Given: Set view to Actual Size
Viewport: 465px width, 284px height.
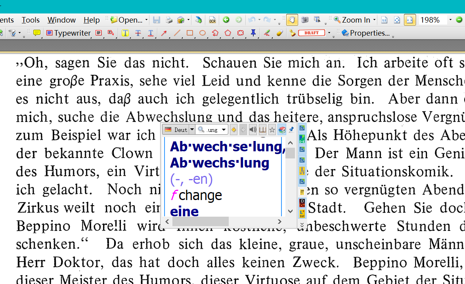Looking at the screenshot, I should [x=385, y=20].
